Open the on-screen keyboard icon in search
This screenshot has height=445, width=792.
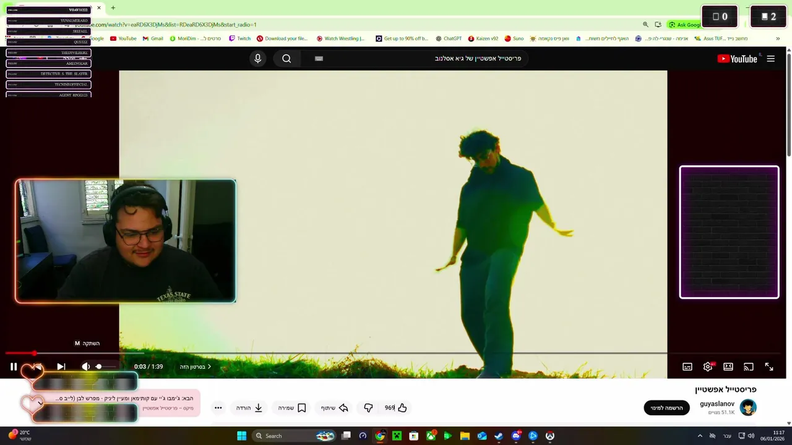(x=319, y=59)
